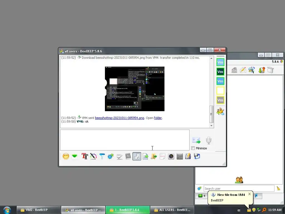Image resolution: width=285 pixels, height=214 pixels.
Task: Click the green down-arrow icon next to the smiley
Action: (x=75, y=156)
